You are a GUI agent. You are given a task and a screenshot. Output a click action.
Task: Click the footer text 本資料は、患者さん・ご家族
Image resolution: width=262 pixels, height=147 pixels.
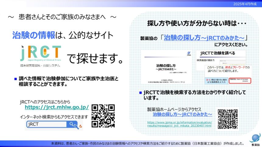pos(147,143)
